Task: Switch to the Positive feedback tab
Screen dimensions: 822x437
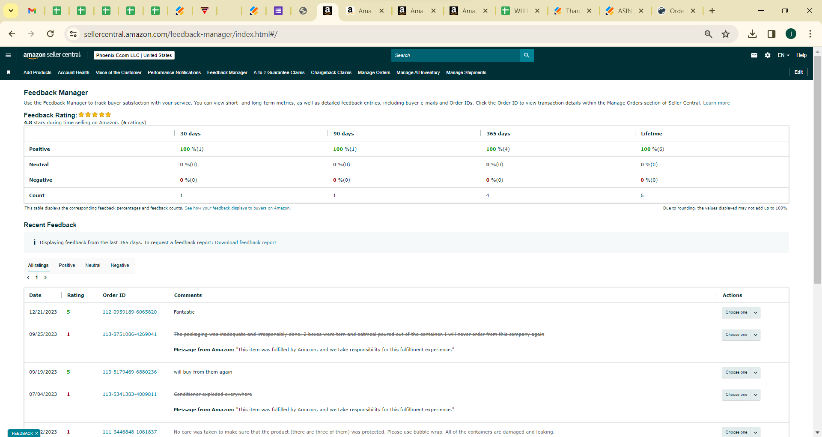Action: point(67,266)
